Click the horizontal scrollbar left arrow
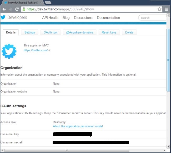This screenshot has width=171, height=153. [x=2, y=150]
